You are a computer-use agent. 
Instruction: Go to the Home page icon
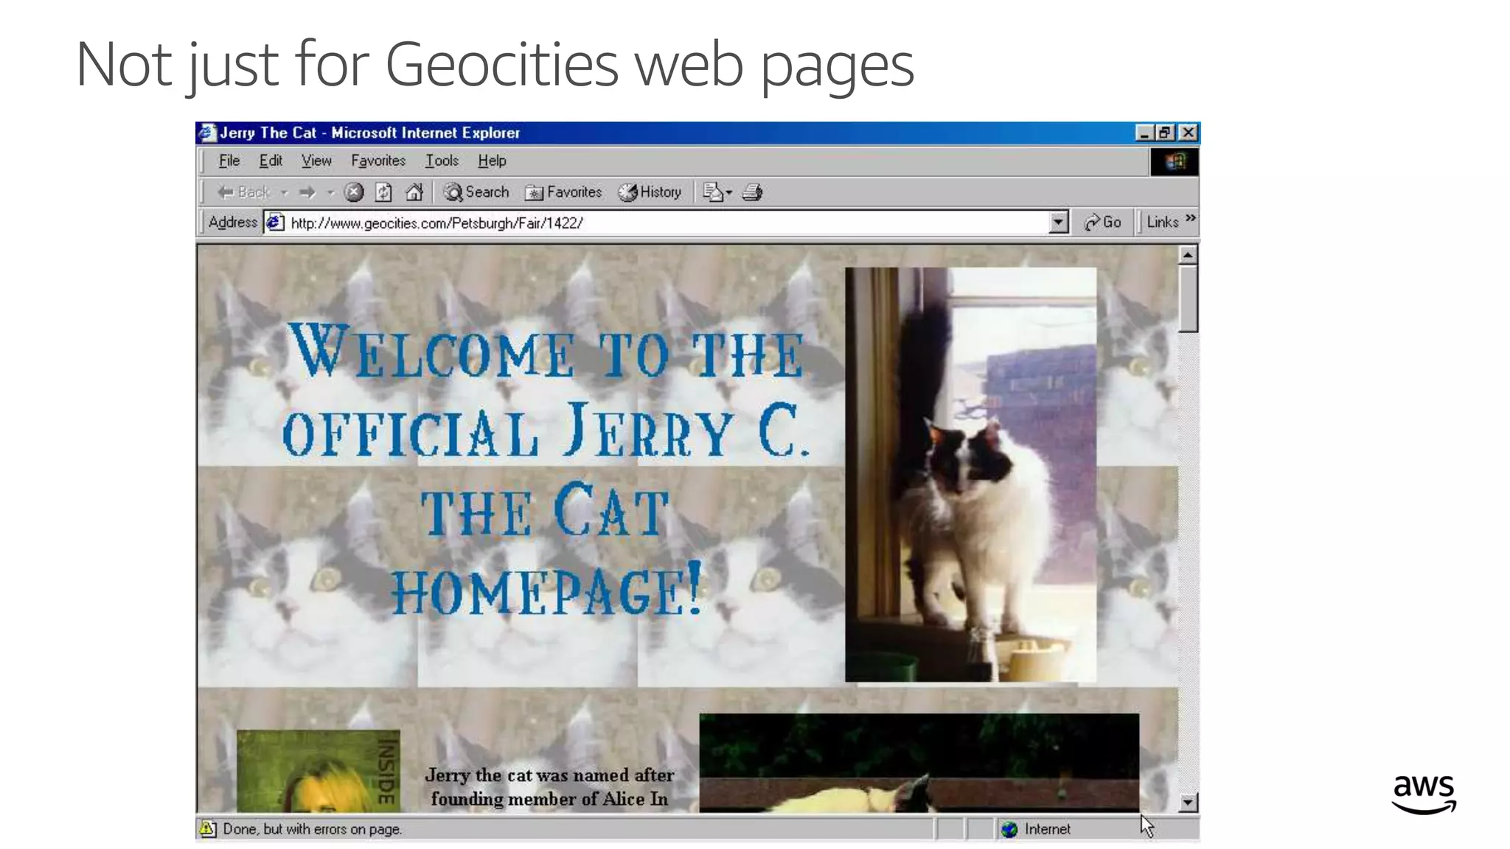pyautogui.click(x=414, y=192)
